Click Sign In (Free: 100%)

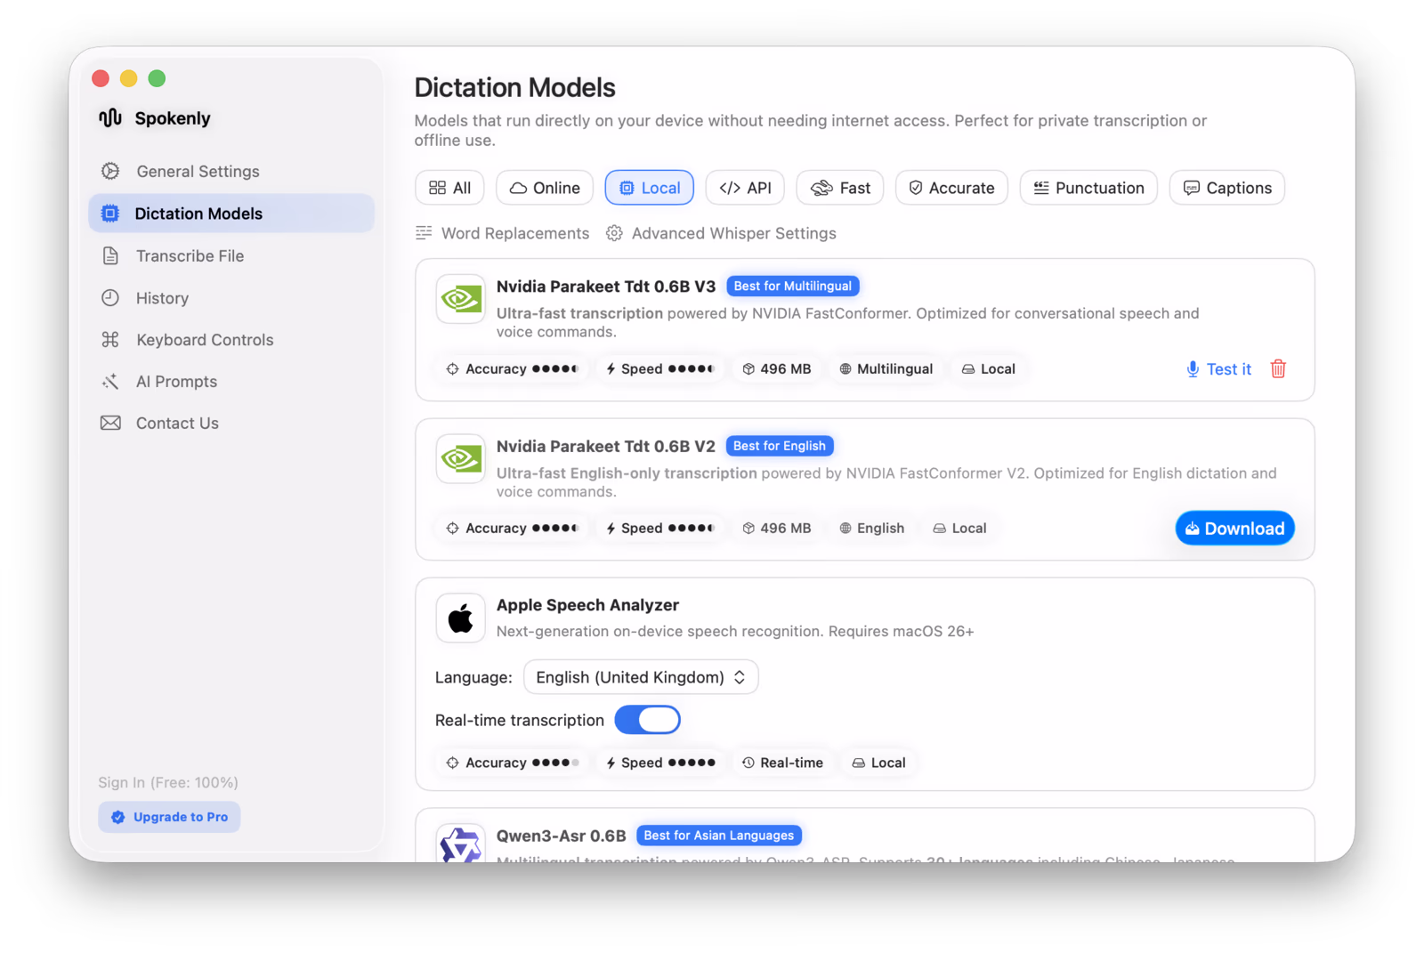click(x=168, y=783)
